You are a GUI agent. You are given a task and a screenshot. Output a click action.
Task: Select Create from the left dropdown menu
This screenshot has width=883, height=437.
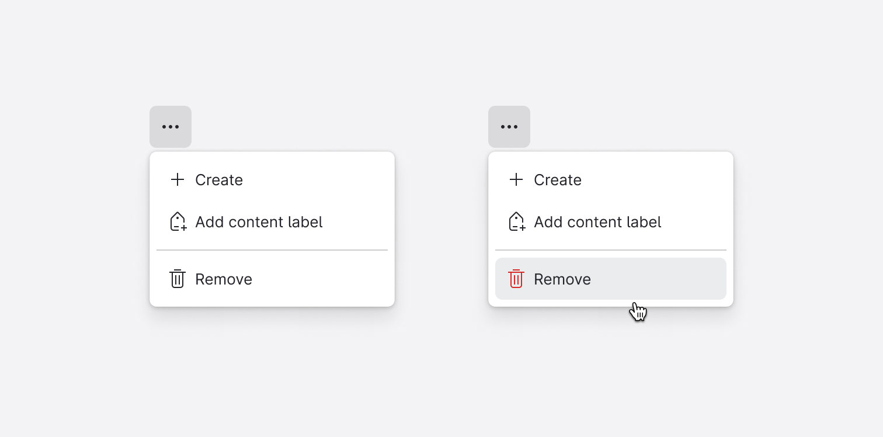click(x=219, y=180)
